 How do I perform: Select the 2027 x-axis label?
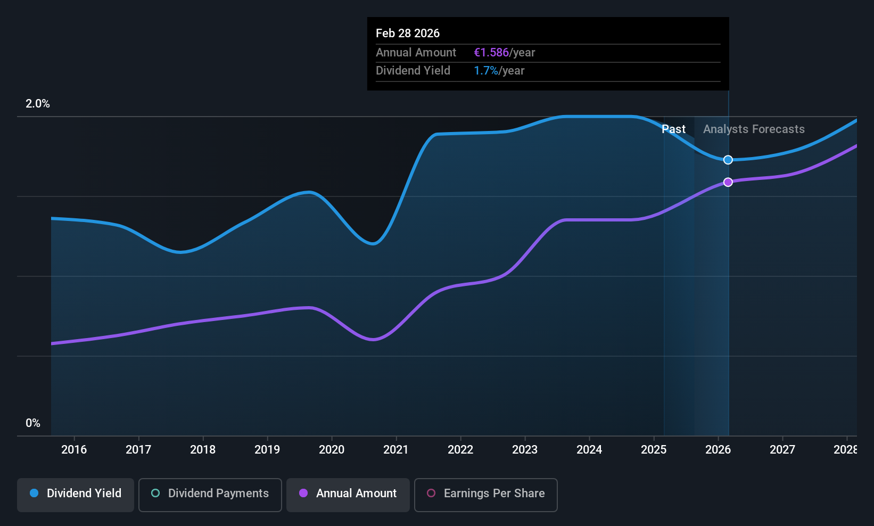pyautogui.click(x=782, y=450)
